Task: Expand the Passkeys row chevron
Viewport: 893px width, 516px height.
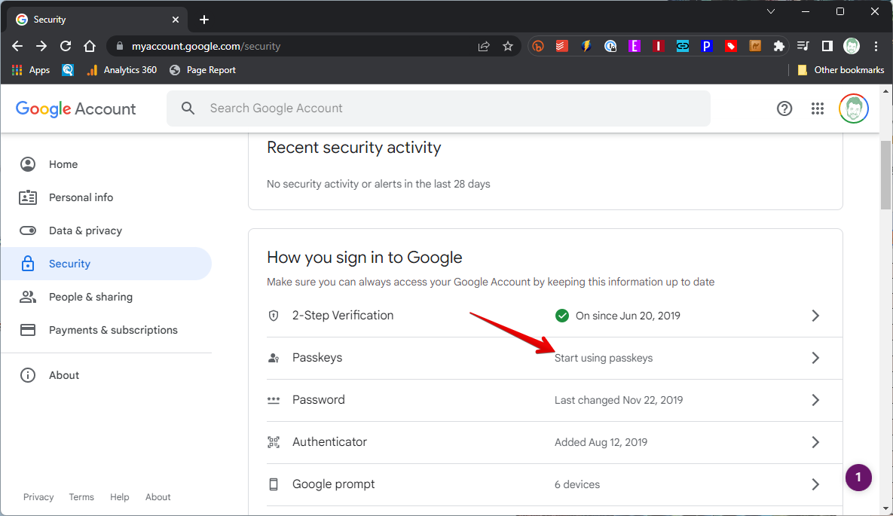Action: pos(815,358)
